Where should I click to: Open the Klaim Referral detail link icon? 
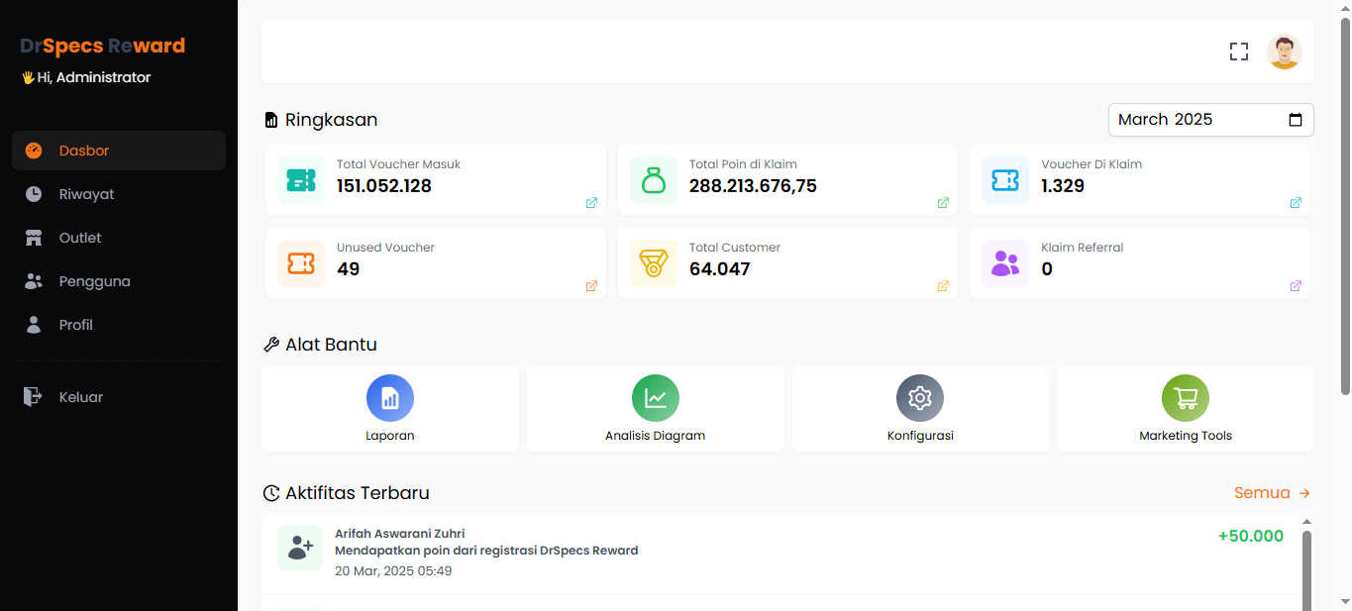point(1296,286)
